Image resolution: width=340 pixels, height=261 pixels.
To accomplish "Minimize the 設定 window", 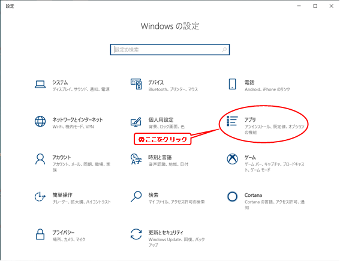I will click(299, 6).
